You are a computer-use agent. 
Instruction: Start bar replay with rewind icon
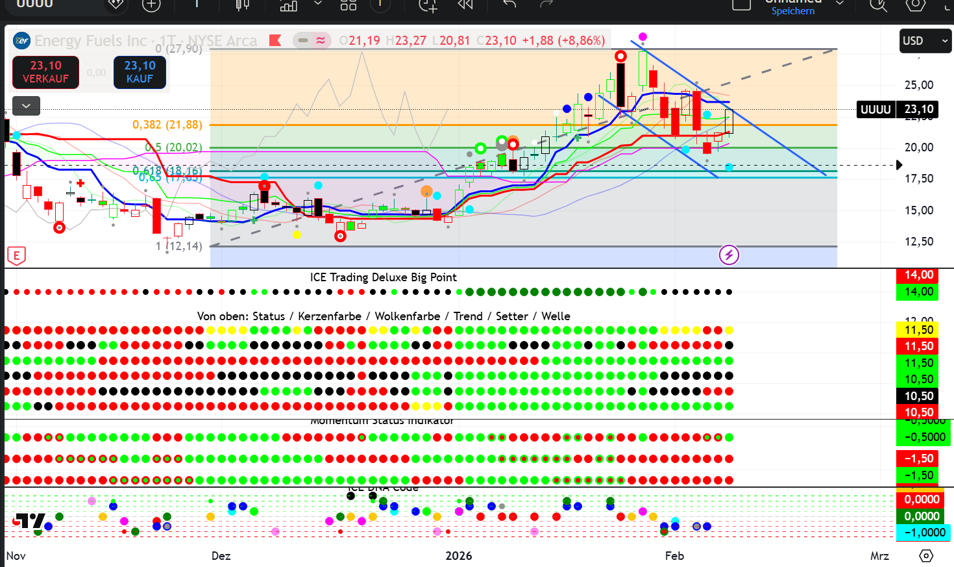tap(465, 5)
